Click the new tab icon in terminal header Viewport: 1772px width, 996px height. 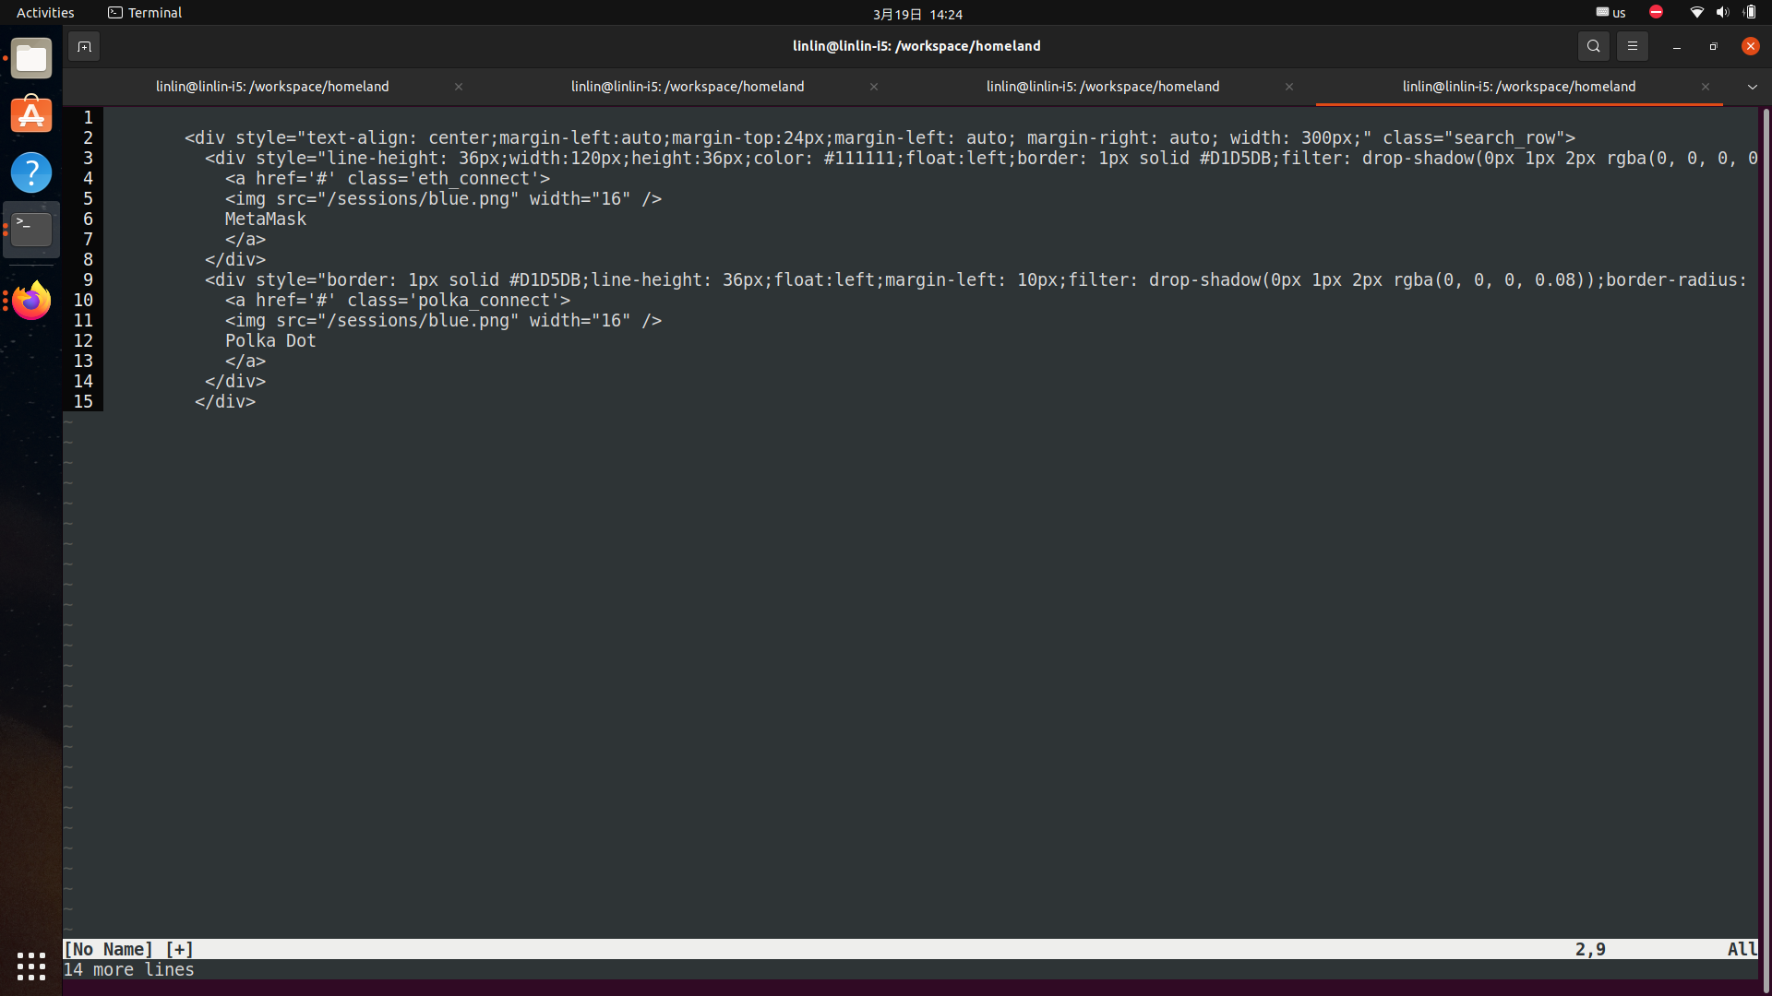click(x=84, y=46)
